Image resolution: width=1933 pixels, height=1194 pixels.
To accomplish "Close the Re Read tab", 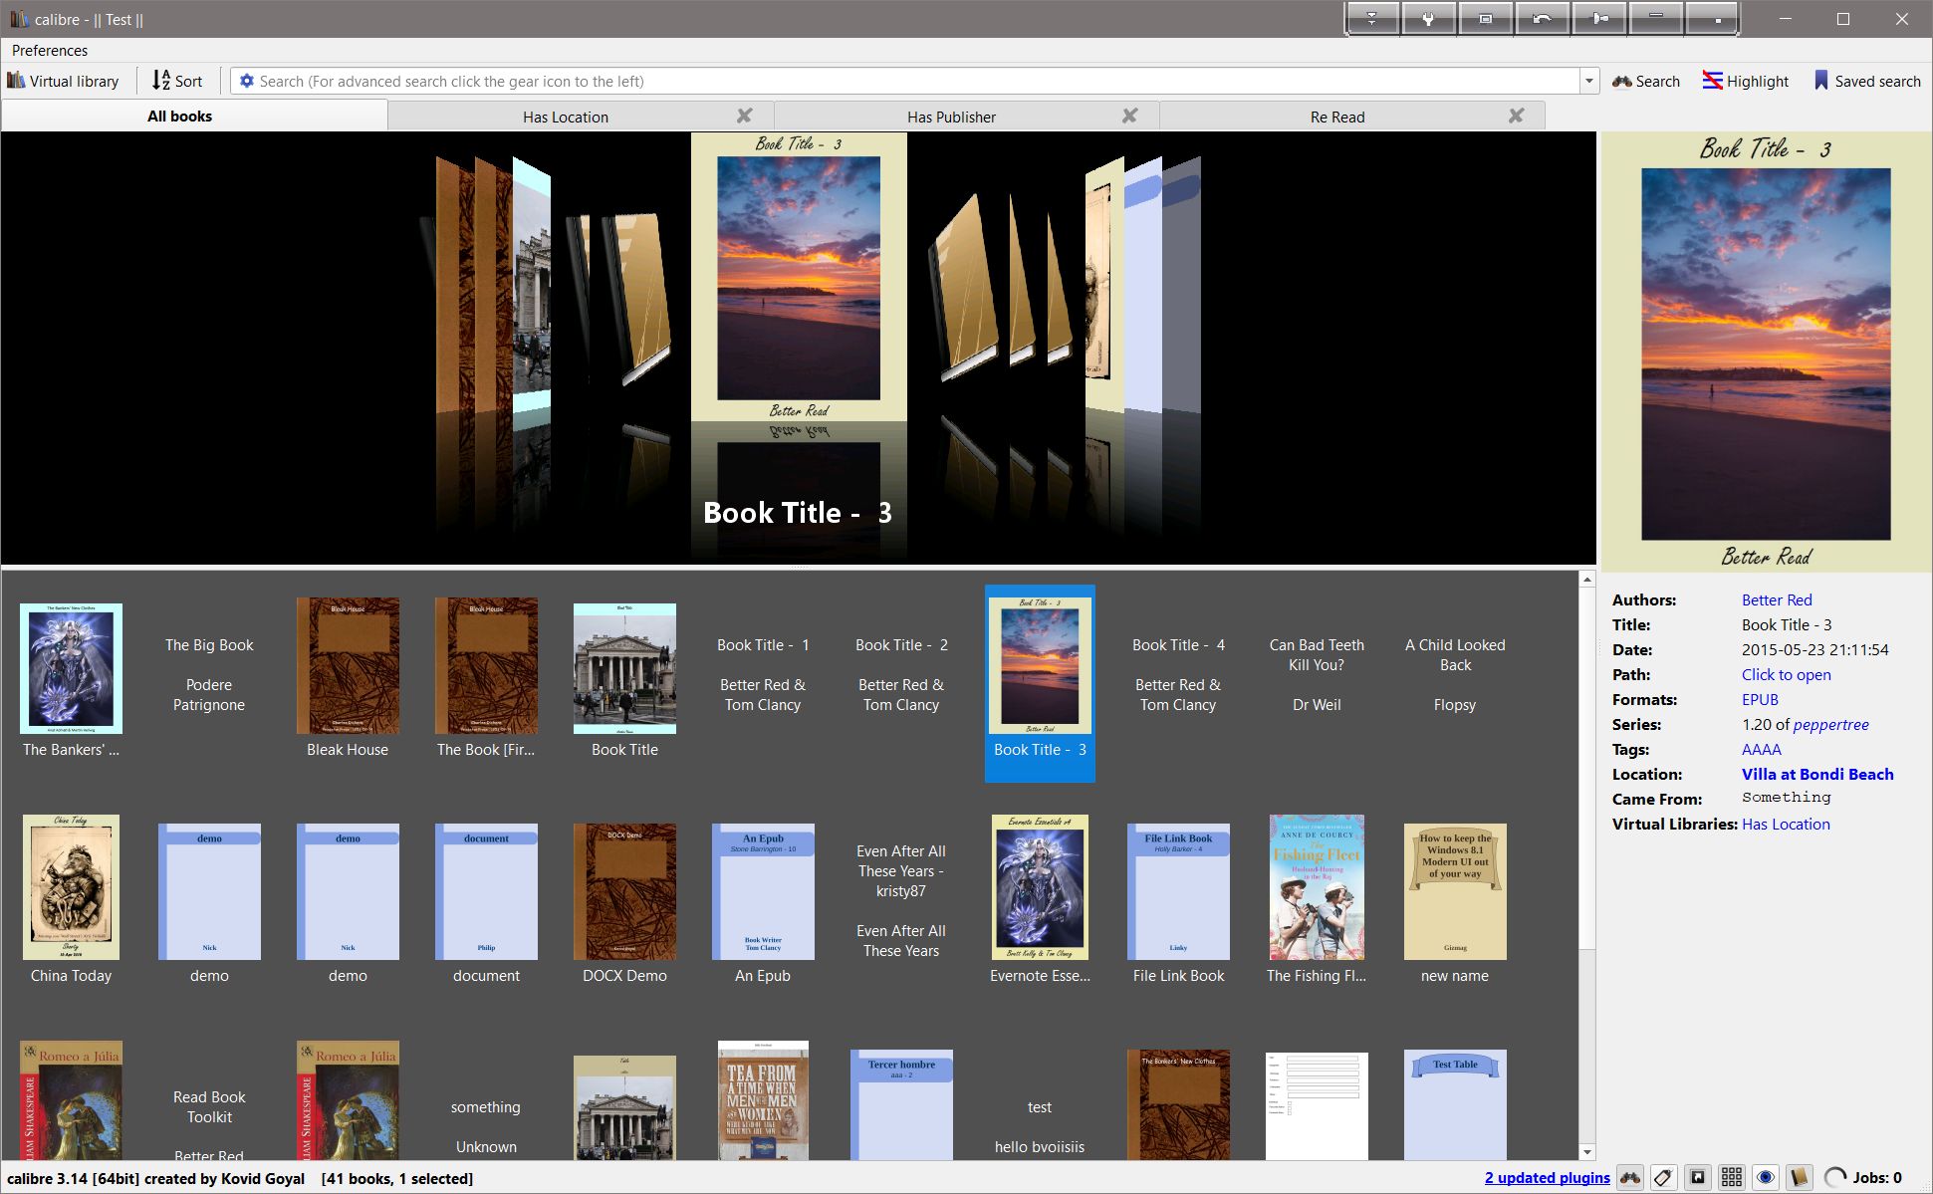I will tap(1516, 116).
